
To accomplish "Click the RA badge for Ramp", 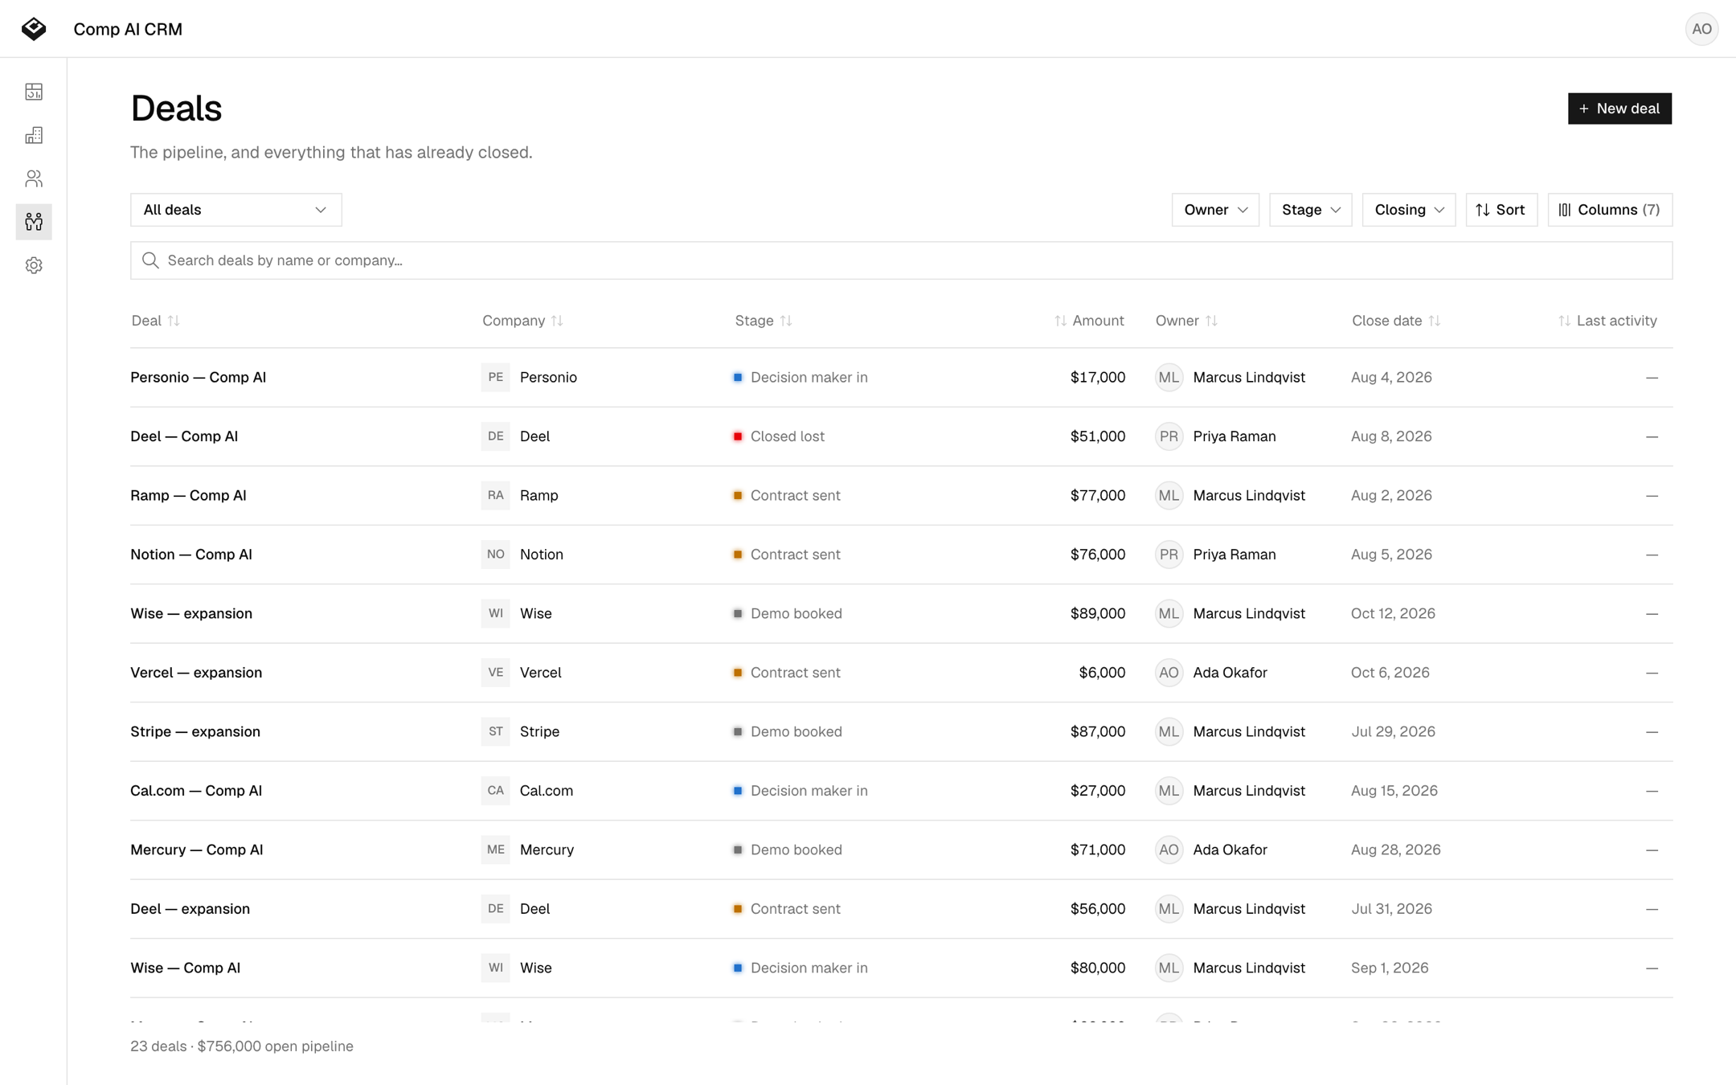I will click(495, 495).
